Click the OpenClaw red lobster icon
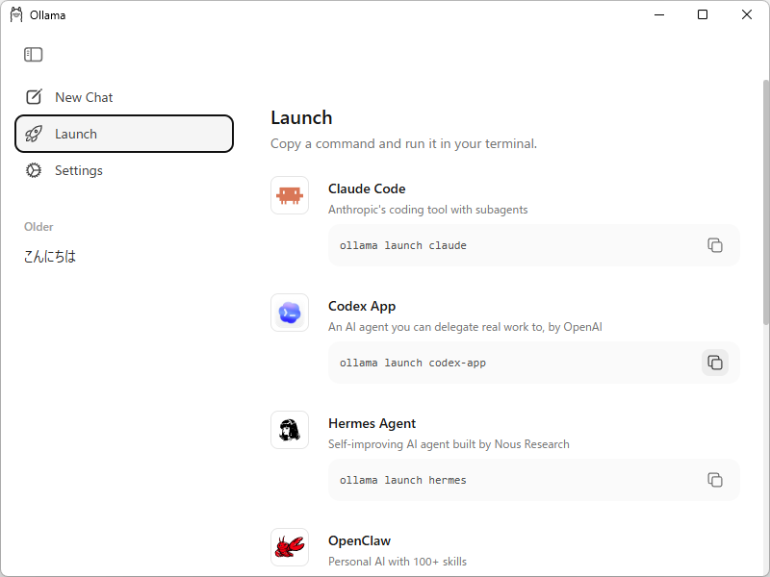Viewport: 770px width, 577px height. (290, 547)
